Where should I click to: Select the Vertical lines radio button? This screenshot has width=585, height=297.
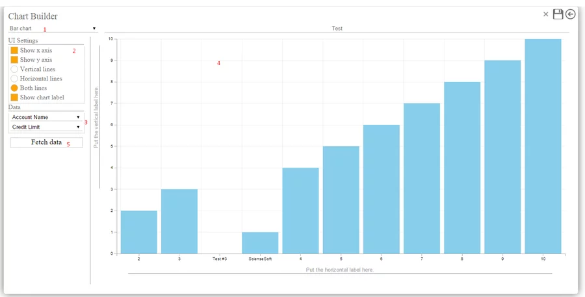(14, 69)
